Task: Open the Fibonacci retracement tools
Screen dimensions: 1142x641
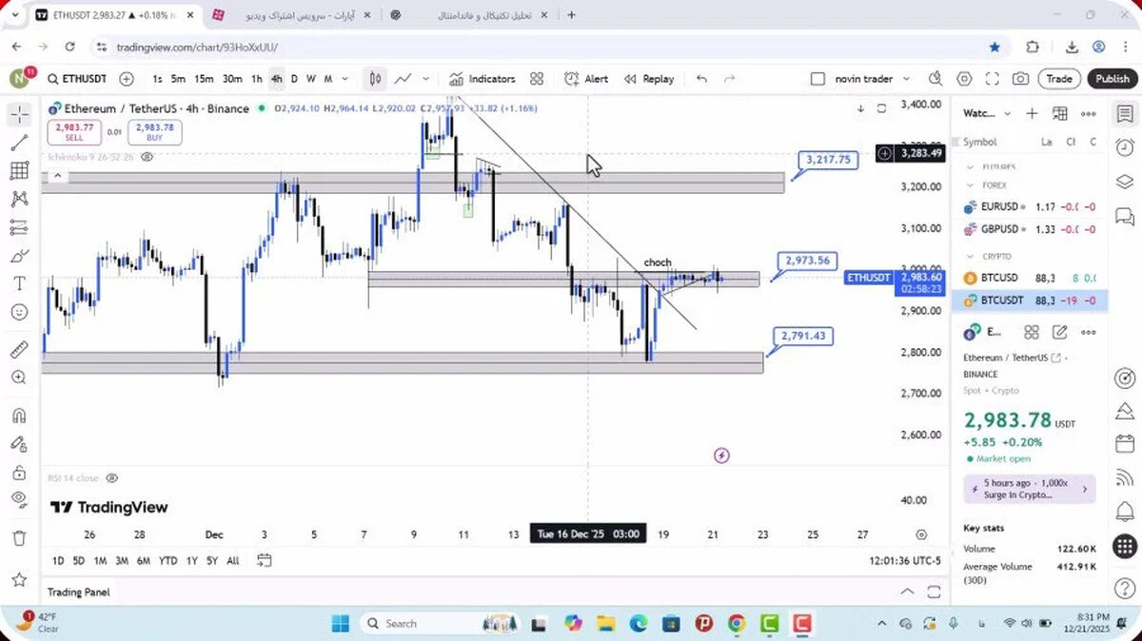Action: [19, 171]
